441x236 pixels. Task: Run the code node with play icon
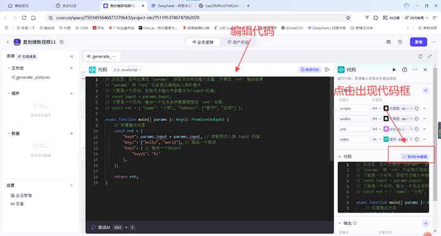point(394,69)
